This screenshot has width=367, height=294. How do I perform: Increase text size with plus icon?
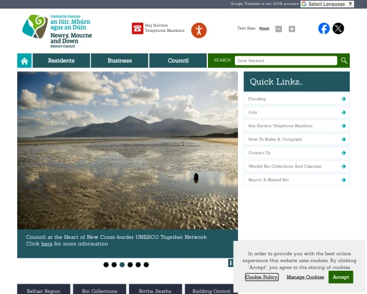pyautogui.click(x=292, y=29)
